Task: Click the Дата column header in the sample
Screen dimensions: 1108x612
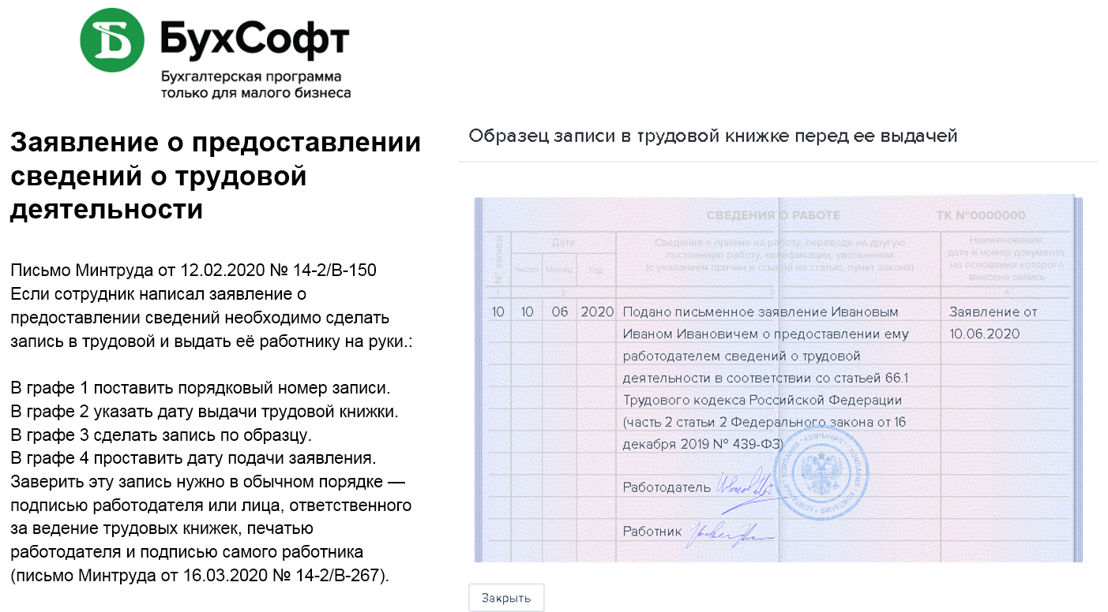Action: [x=563, y=242]
